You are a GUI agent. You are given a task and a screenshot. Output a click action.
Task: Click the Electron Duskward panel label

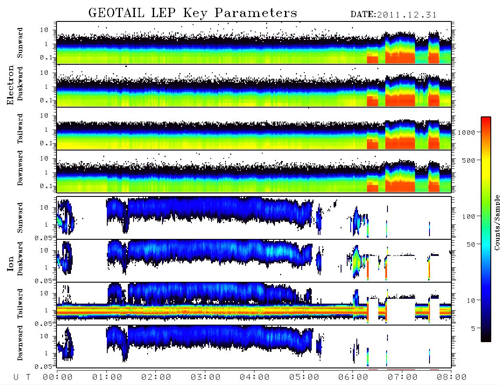20,84
